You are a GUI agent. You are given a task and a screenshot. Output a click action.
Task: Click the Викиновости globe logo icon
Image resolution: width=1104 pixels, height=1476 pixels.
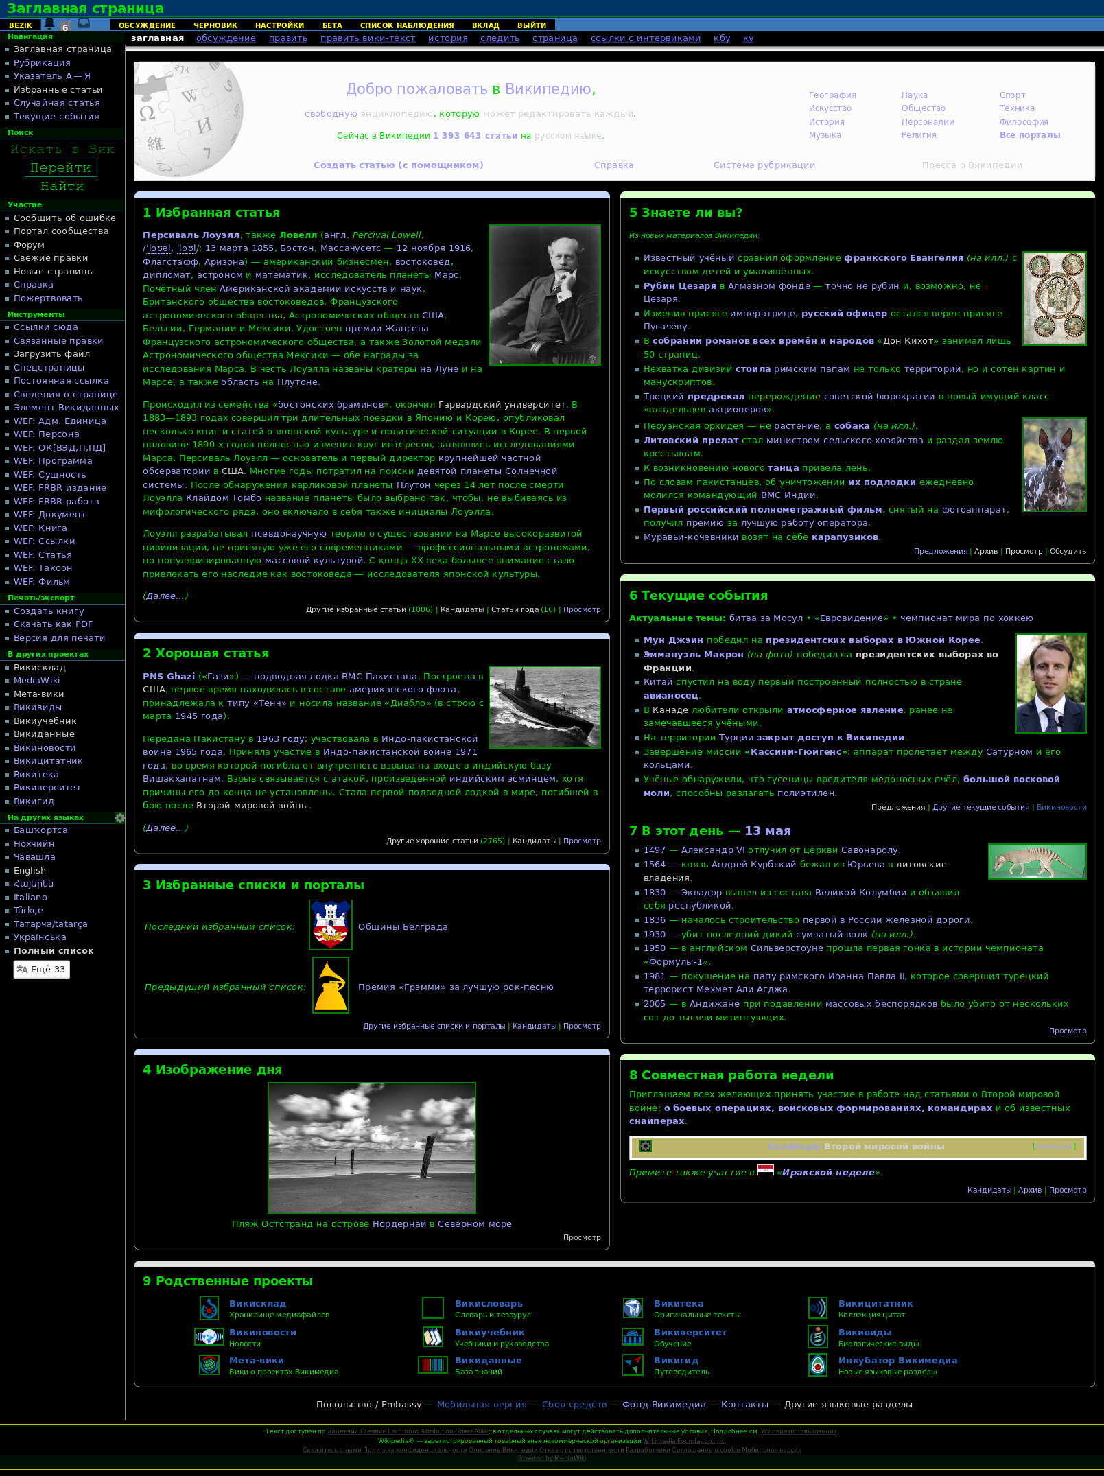point(209,1337)
